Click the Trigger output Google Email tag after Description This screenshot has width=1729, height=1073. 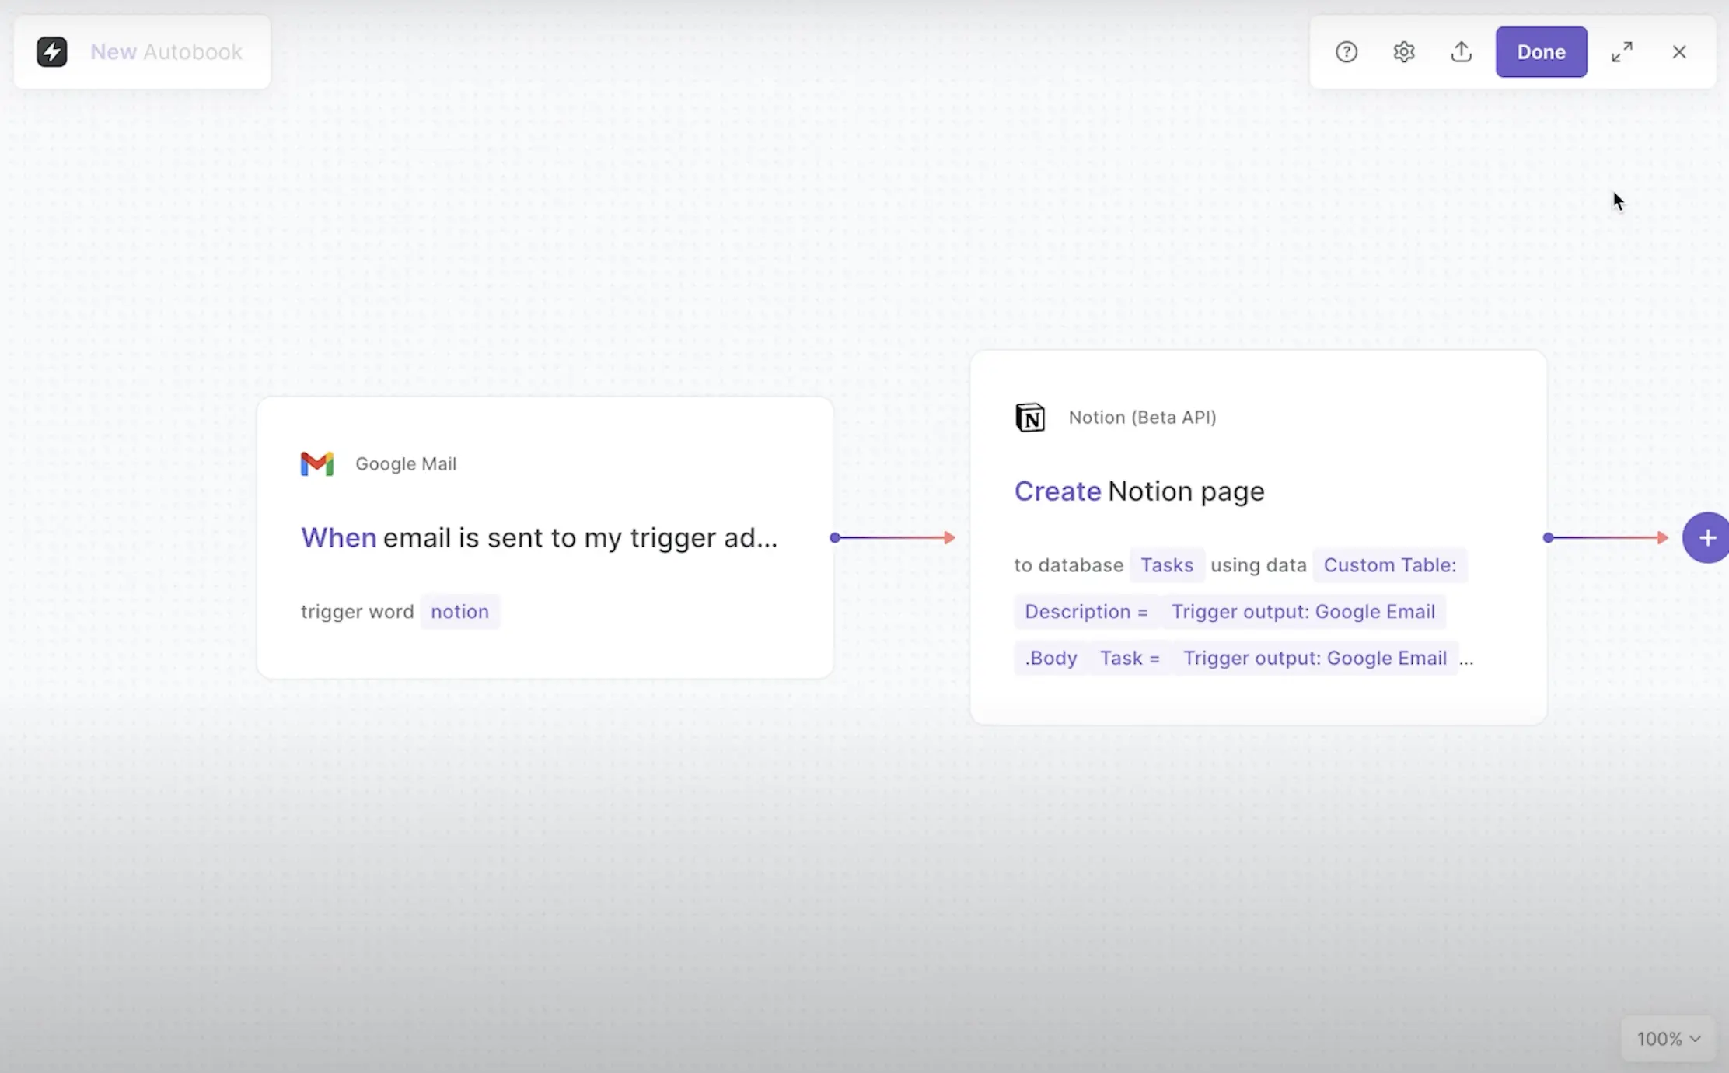pos(1303,612)
